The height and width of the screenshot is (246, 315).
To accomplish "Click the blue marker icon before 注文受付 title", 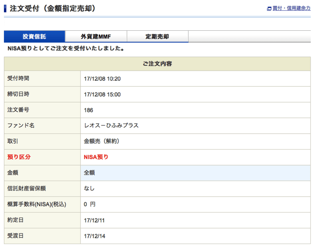I will tap(5, 8).
